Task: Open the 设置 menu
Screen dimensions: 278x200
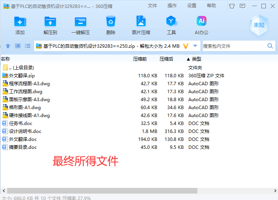Action: (192, 6)
